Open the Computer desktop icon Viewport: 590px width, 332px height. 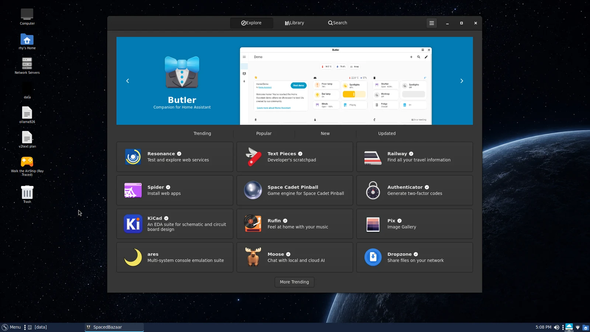(x=27, y=14)
